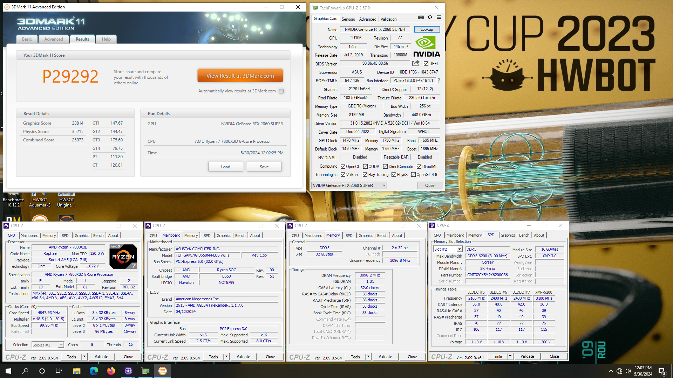Open File Explorer from the taskbar
The width and height of the screenshot is (673, 378).
tap(76, 371)
